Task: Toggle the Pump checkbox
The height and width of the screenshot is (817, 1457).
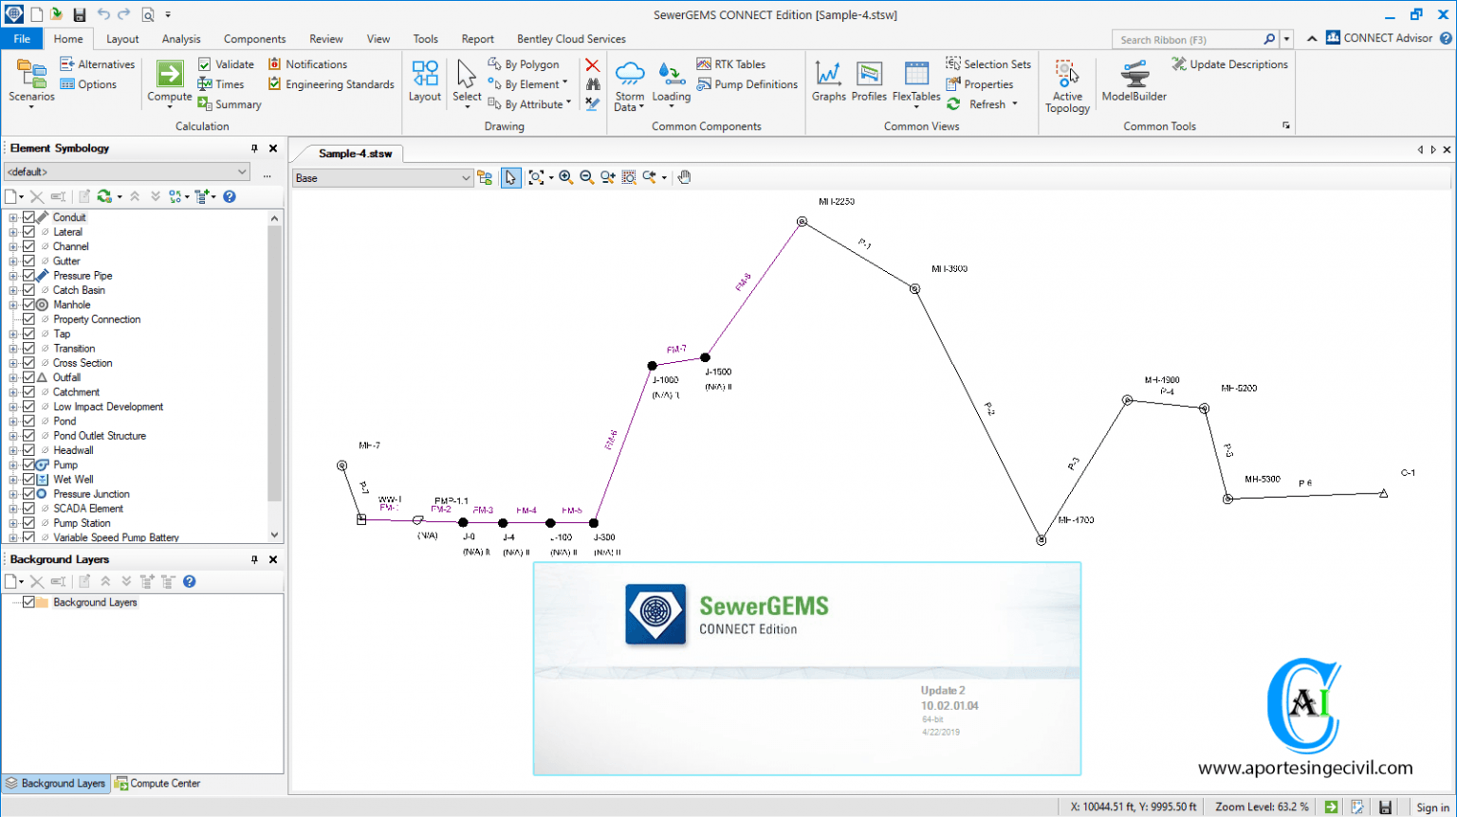Action: (28, 464)
